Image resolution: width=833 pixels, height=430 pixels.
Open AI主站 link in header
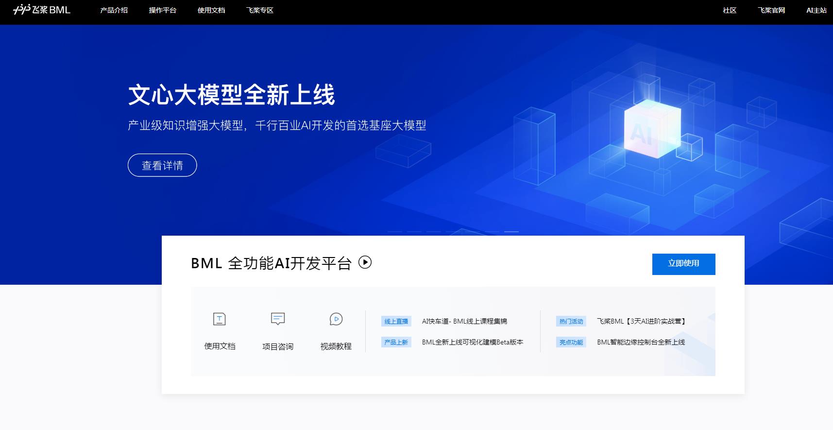click(x=816, y=10)
